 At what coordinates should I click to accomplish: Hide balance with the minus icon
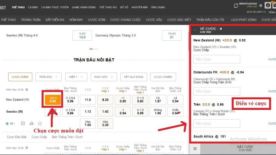click(x=261, y=6)
